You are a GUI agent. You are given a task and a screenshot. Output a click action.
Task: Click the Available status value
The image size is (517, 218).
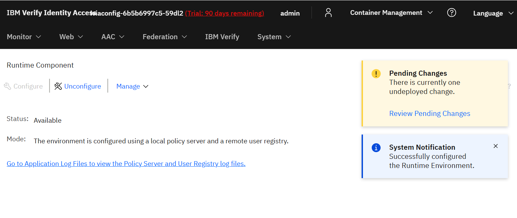pos(48,120)
